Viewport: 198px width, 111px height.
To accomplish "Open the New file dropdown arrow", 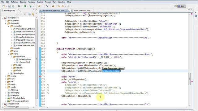I will pos(6,6).
